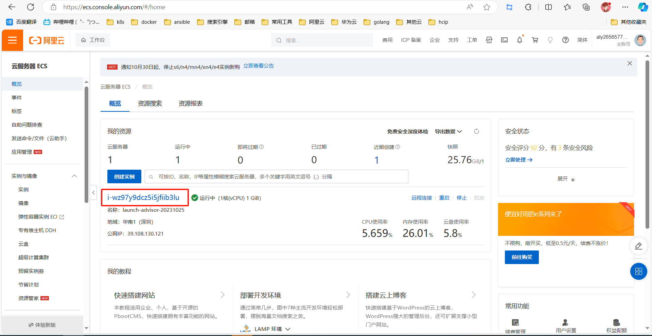This screenshot has height=336, width=652.
Task: Open instance i-wz97y9dcz5i5jfiib3lu link
Action: (143, 198)
